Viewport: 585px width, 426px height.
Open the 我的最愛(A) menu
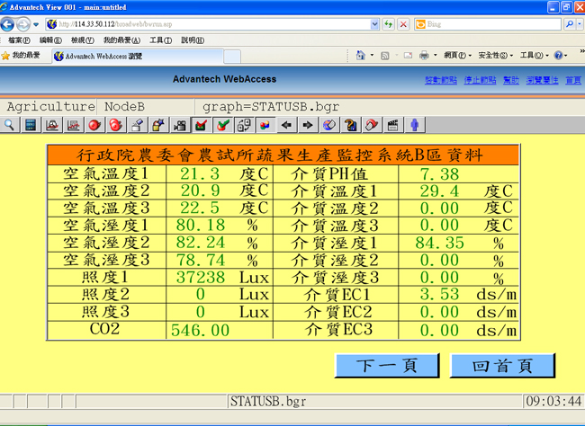[x=121, y=40]
